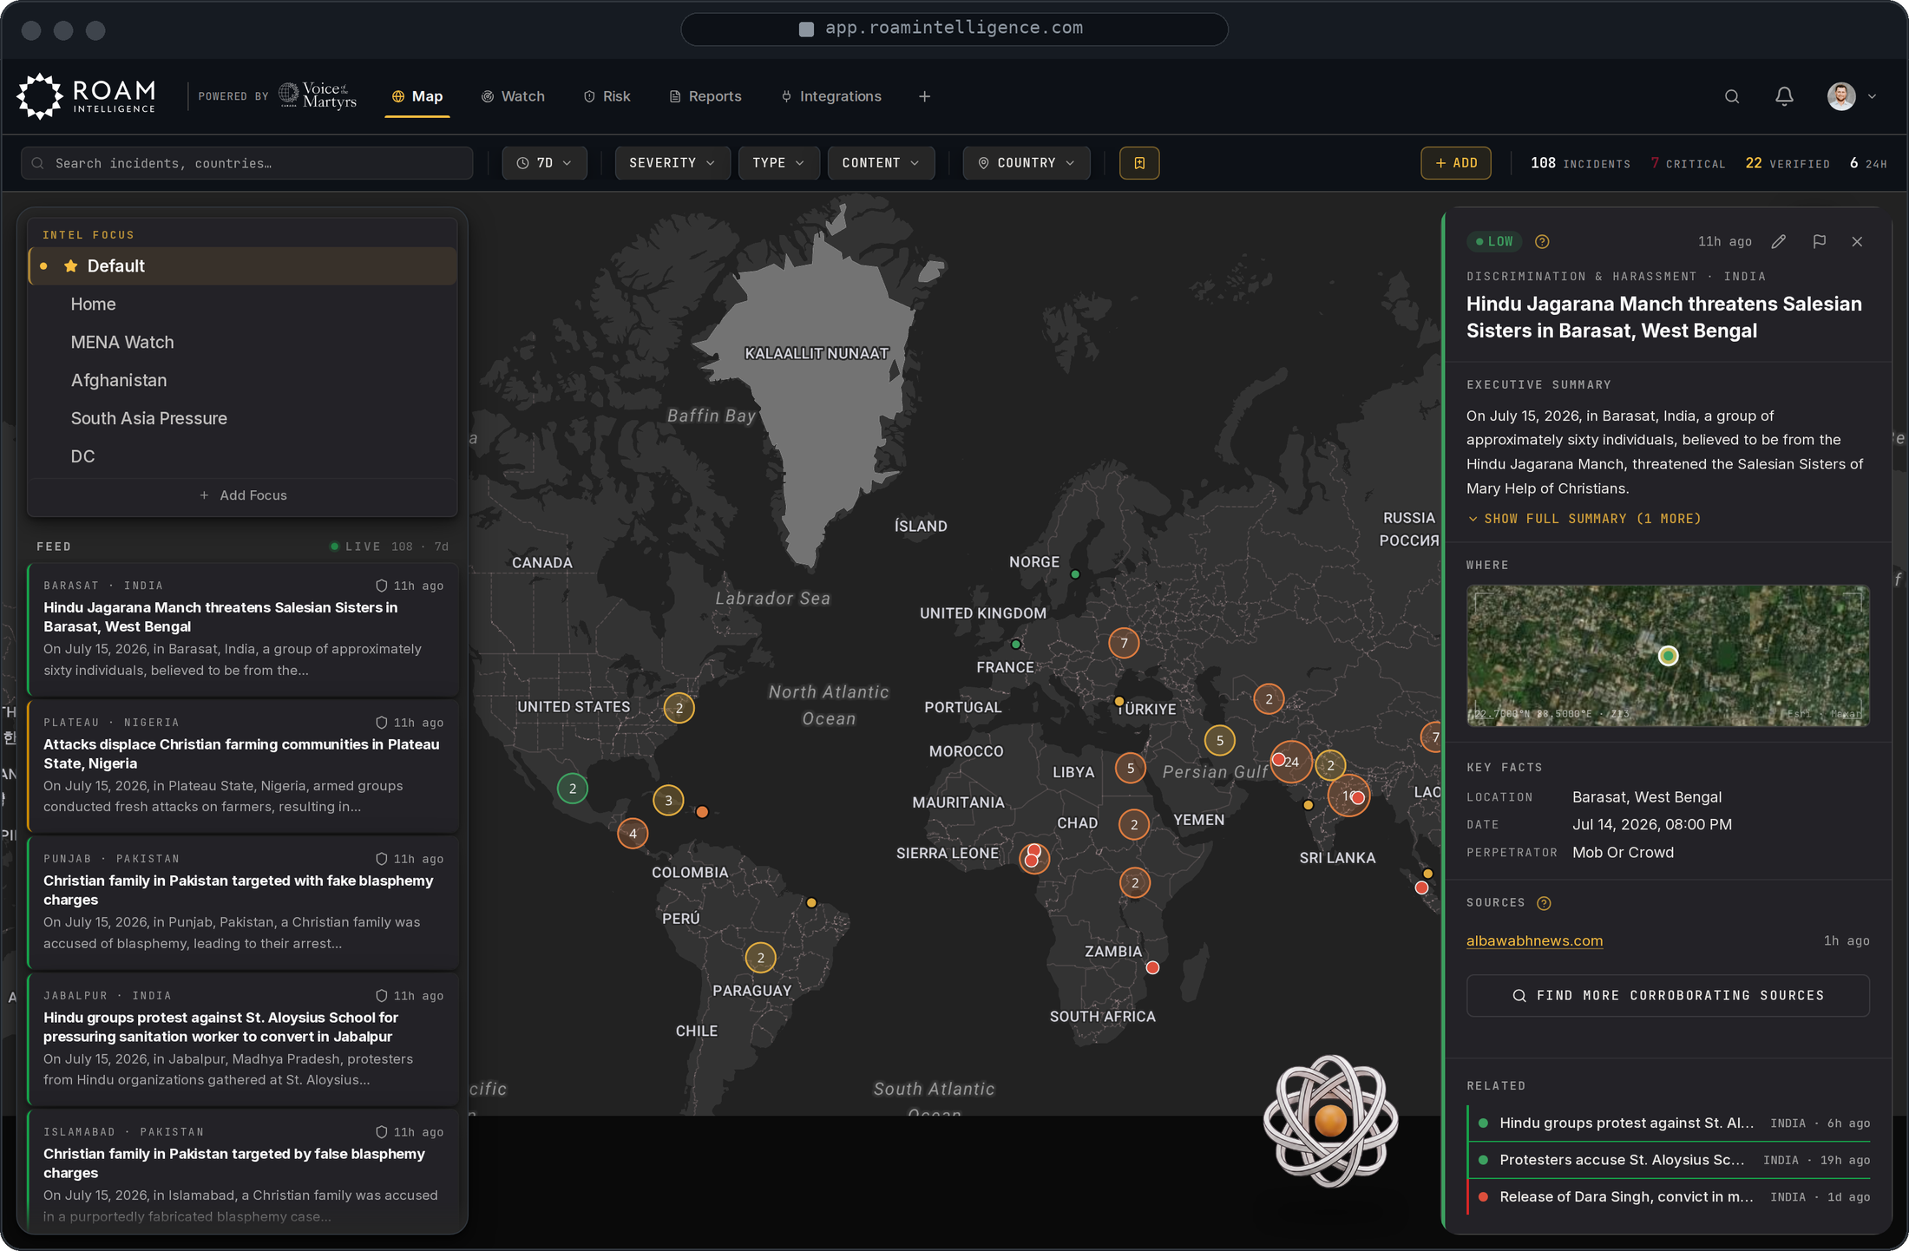Image resolution: width=1909 pixels, height=1251 pixels.
Task: Open the notifications bell
Action: click(1784, 96)
